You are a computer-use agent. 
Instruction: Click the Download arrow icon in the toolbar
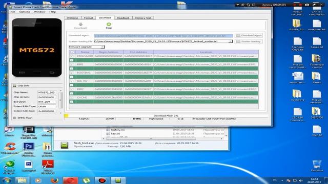coord(80,25)
